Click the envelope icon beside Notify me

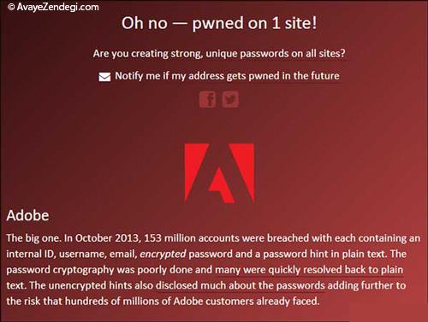tap(104, 77)
